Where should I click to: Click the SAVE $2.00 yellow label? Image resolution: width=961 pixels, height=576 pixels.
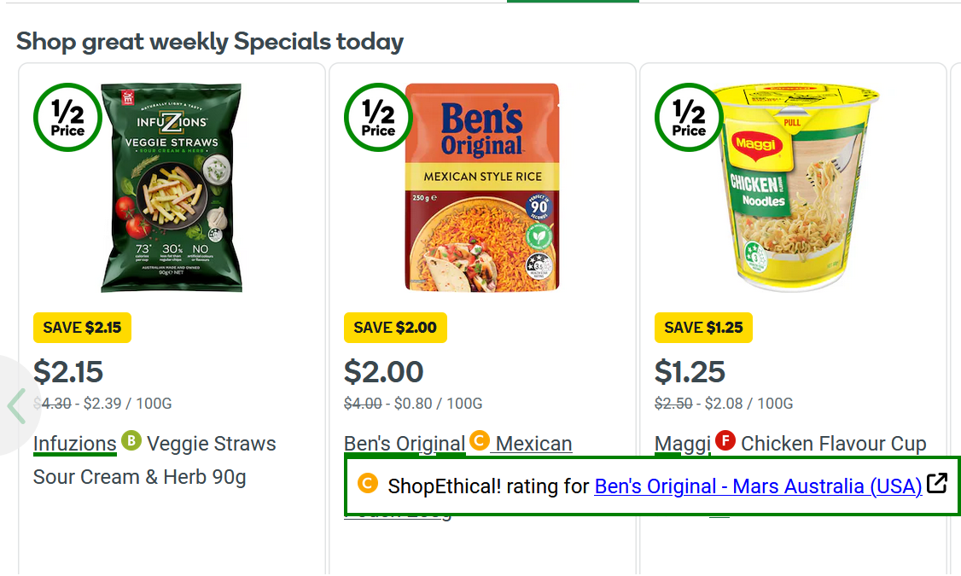tap(394, 328)
